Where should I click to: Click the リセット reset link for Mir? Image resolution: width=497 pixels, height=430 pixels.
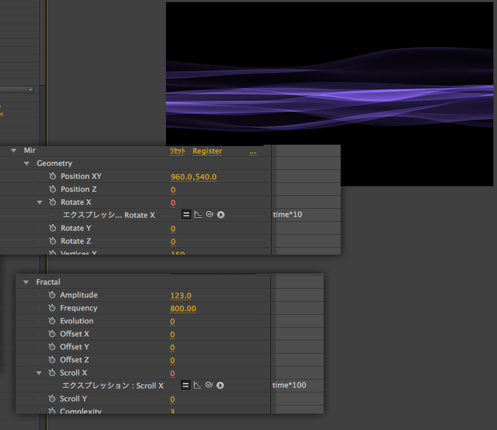click(177, 151)
